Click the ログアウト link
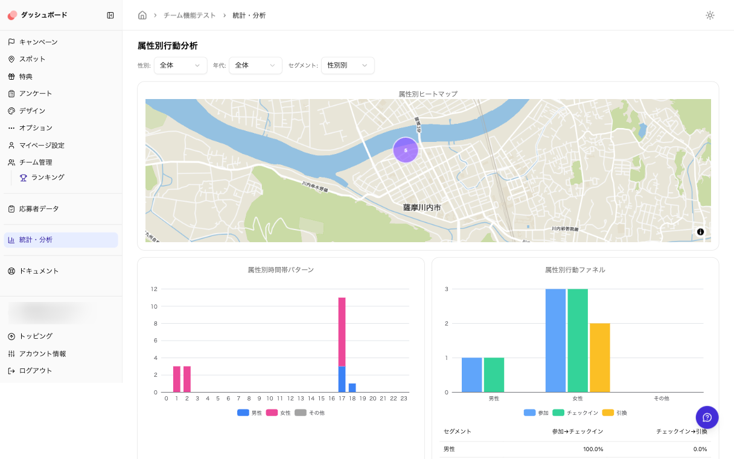Viewport: 734px width, 459px height. coord(36,371)
